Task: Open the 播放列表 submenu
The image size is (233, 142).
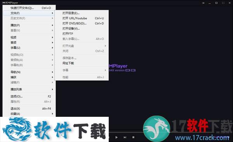Action: (29, 89)
